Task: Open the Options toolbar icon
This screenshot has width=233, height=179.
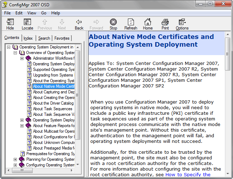Action: coord(182,22)
